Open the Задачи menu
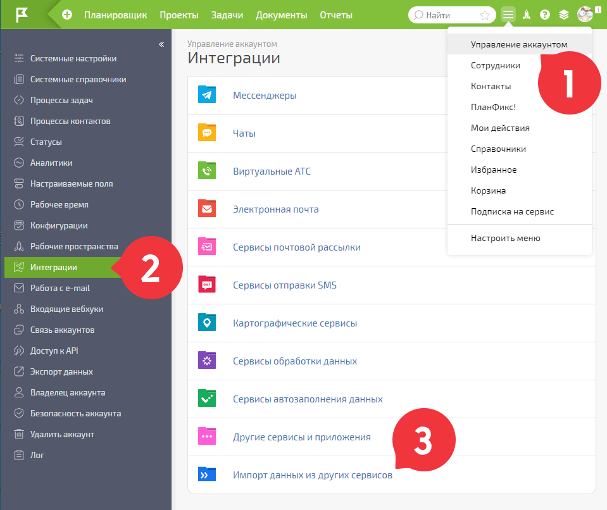This screenshot has width=607, height=510. tap(227, 15)
